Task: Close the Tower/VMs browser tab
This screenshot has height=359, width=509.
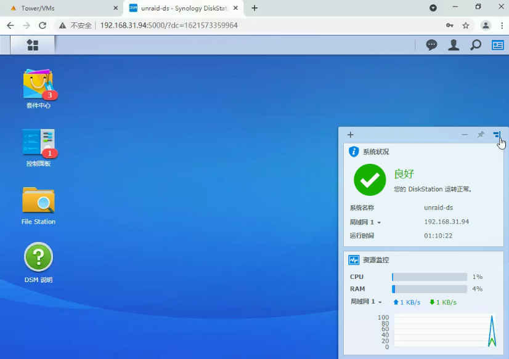Action: pyautogui.click(x=116, y=8)
